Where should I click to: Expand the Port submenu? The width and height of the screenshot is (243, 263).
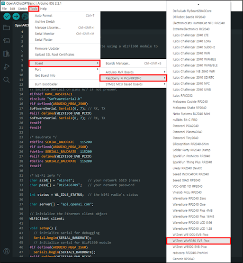tap(64, 70)
